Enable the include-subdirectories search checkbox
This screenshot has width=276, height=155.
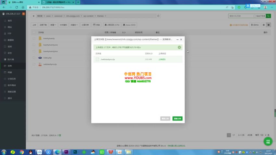click(x=255, y=16)
